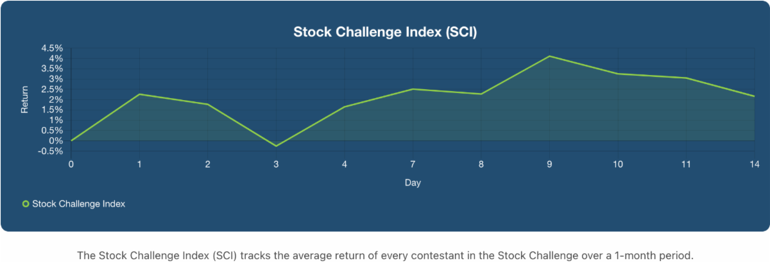Screen dimensions: 770x263
Task: Toggle the Stock Challenge Index legend label
Action: pyautogui.click(x=78, y=204)
